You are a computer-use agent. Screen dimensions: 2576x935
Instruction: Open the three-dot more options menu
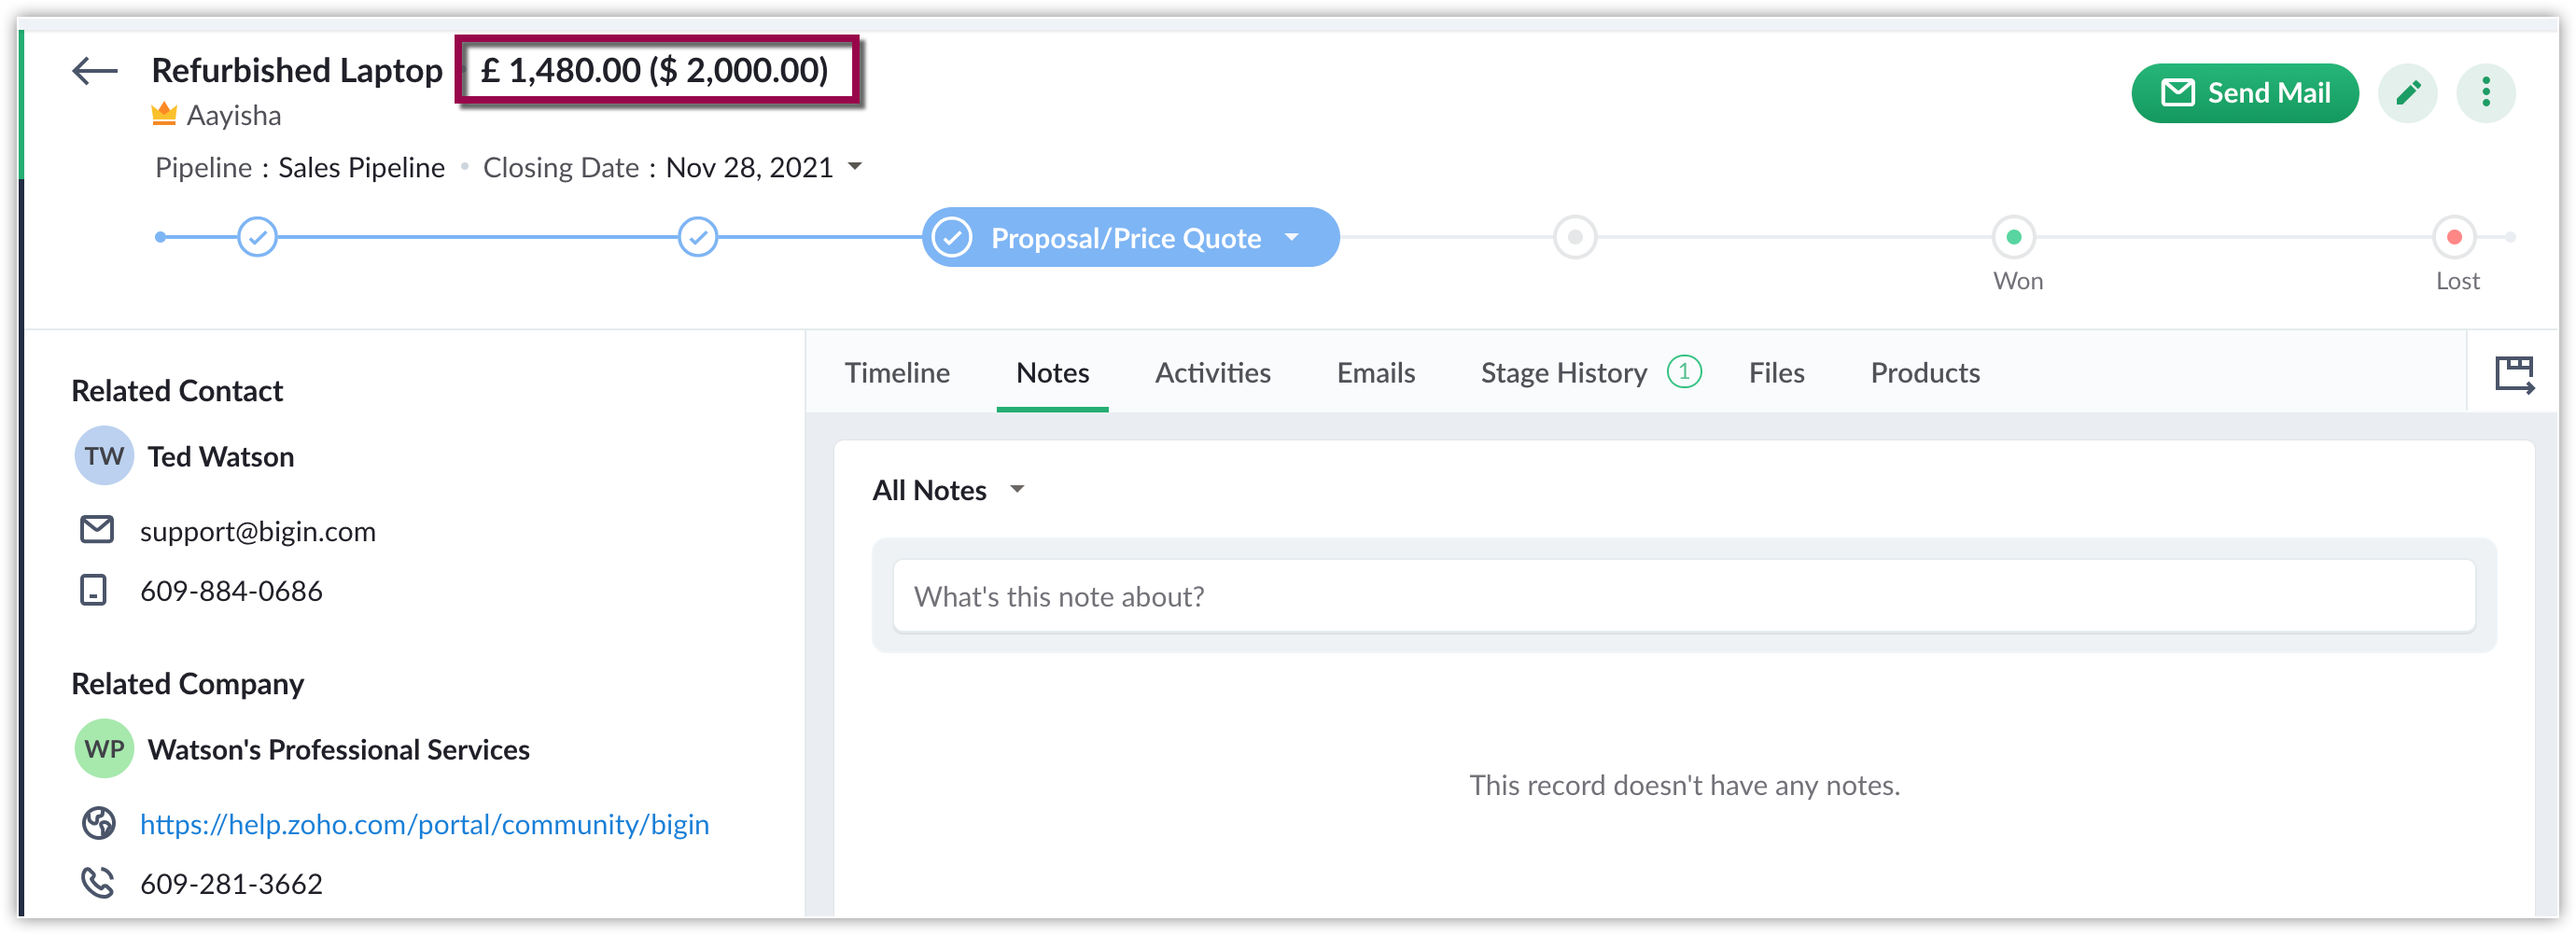coord(2485,93)
